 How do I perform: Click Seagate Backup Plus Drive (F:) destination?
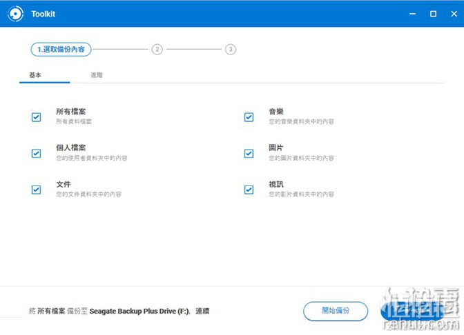click(139, 312)
